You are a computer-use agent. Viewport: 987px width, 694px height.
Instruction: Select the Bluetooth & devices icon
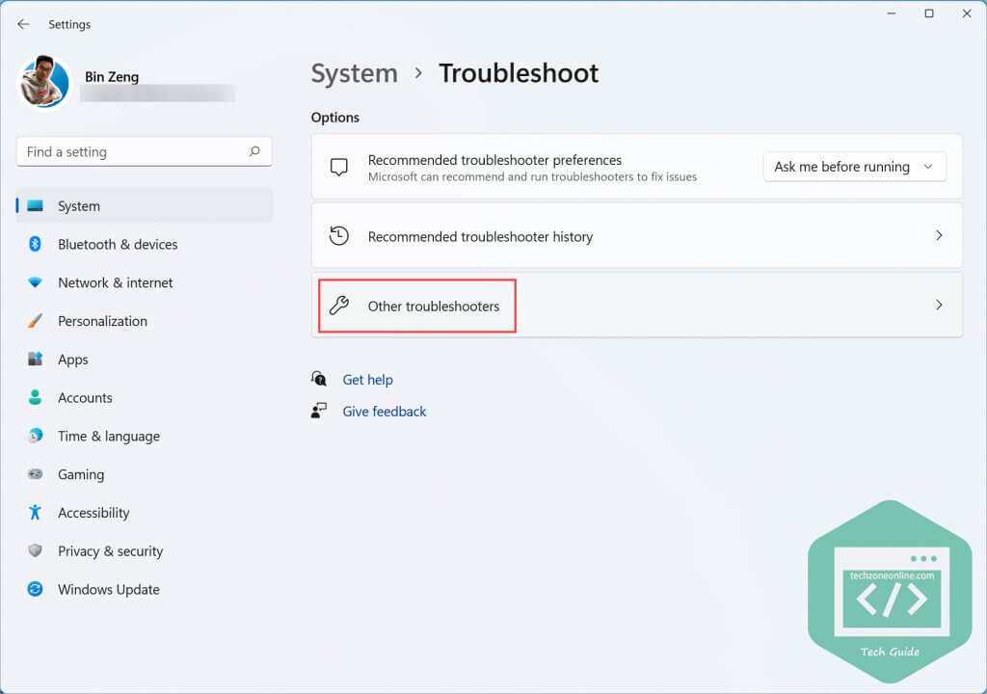pos(33,244)
